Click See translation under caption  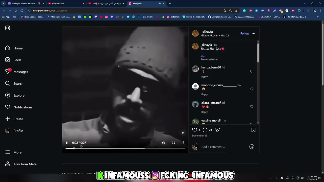pyautogui.click(x=209, y=59)
